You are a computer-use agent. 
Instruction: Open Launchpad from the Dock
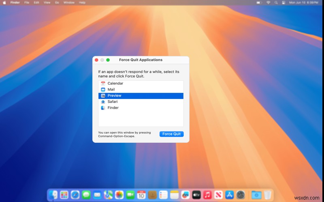tap(64, 195)
